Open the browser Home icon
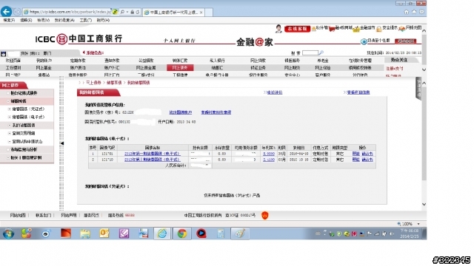This screenshot has width=474, height=266. click(x=407, y=12)
